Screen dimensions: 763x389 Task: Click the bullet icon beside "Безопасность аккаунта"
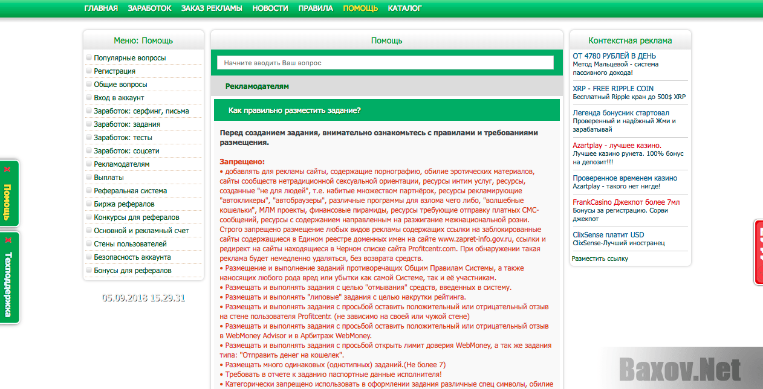[x=90, y=257]
